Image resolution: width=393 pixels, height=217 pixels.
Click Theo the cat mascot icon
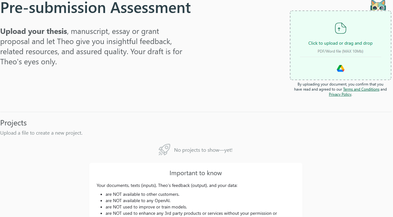(378, 5)
